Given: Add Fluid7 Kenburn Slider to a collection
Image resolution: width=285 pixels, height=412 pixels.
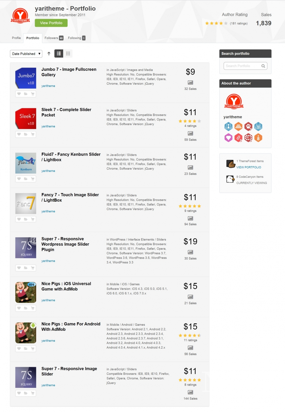Looking at the screenshot, I should [x=26, y=179].
